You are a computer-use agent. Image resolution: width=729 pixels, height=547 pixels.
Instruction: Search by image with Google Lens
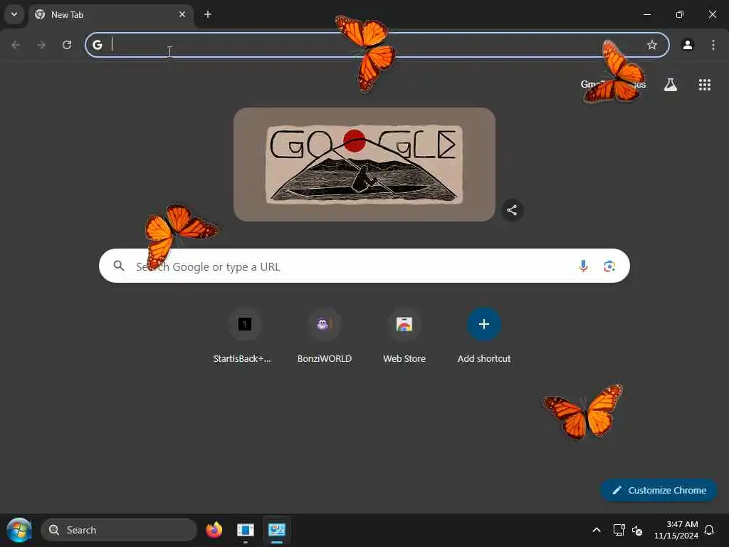609,266
